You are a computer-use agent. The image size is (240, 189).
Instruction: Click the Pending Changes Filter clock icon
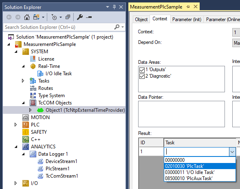point(54,17)
